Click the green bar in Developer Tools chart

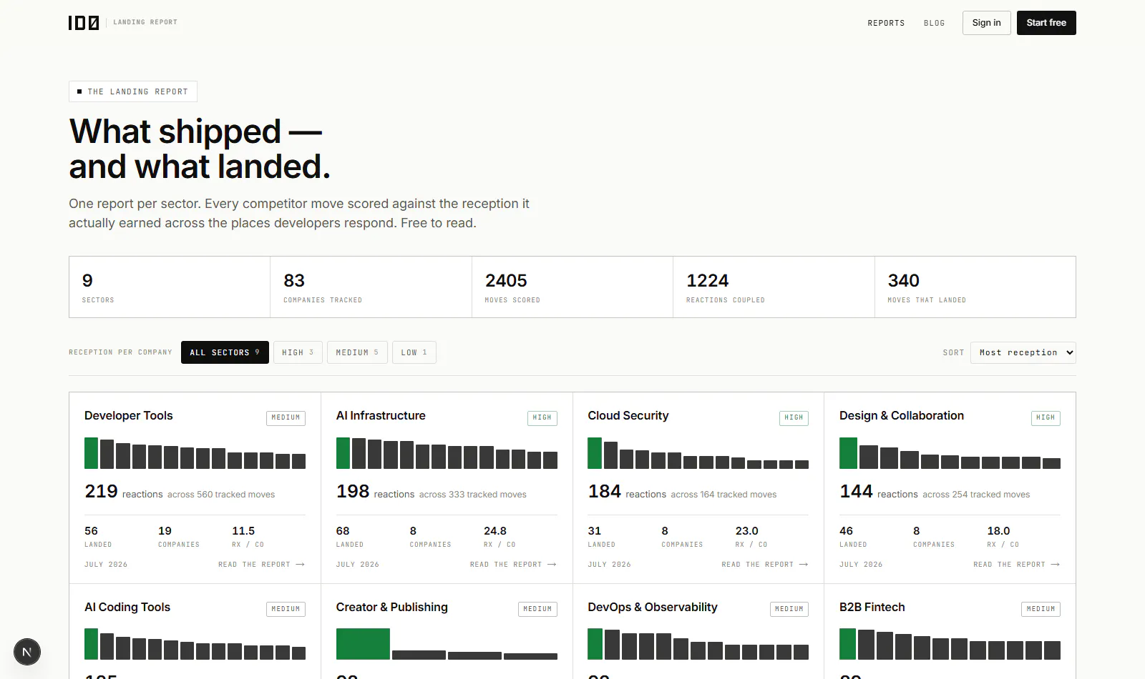click(91, 453)
